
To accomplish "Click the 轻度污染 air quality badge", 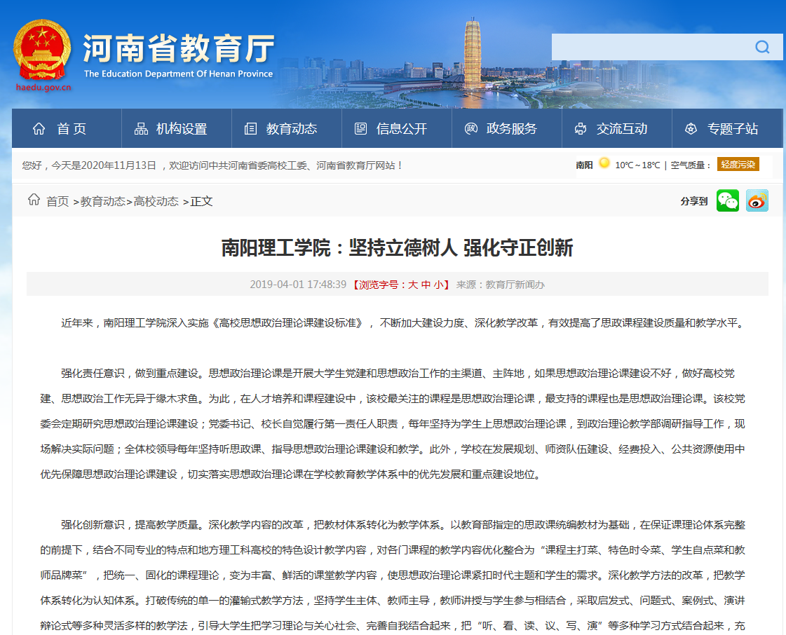I will tap(738, 165).
